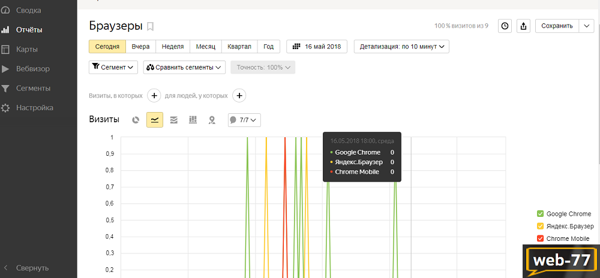Click the Отчёты bar chart icon
The width and height of the screenshot is (600, 278).
[x=5, y=30]
